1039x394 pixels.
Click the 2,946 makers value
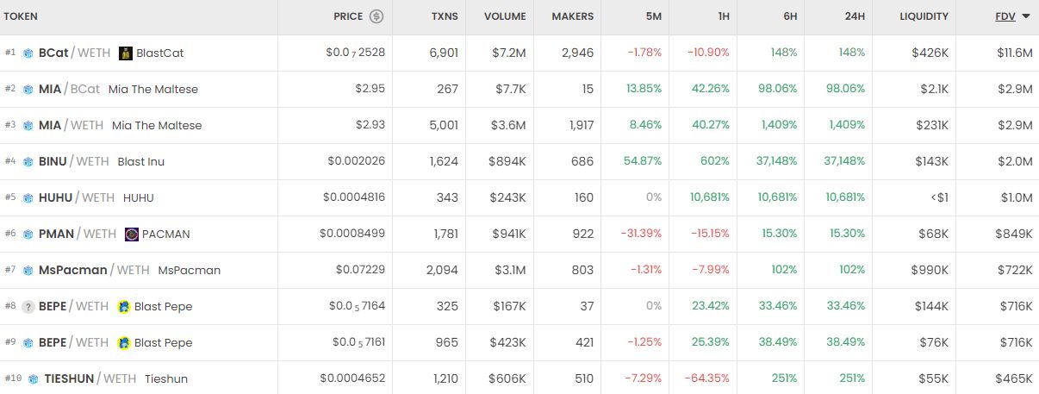tap(578, 53)
